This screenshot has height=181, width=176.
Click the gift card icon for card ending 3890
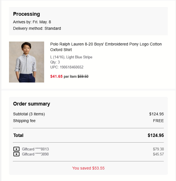(16, 154)
